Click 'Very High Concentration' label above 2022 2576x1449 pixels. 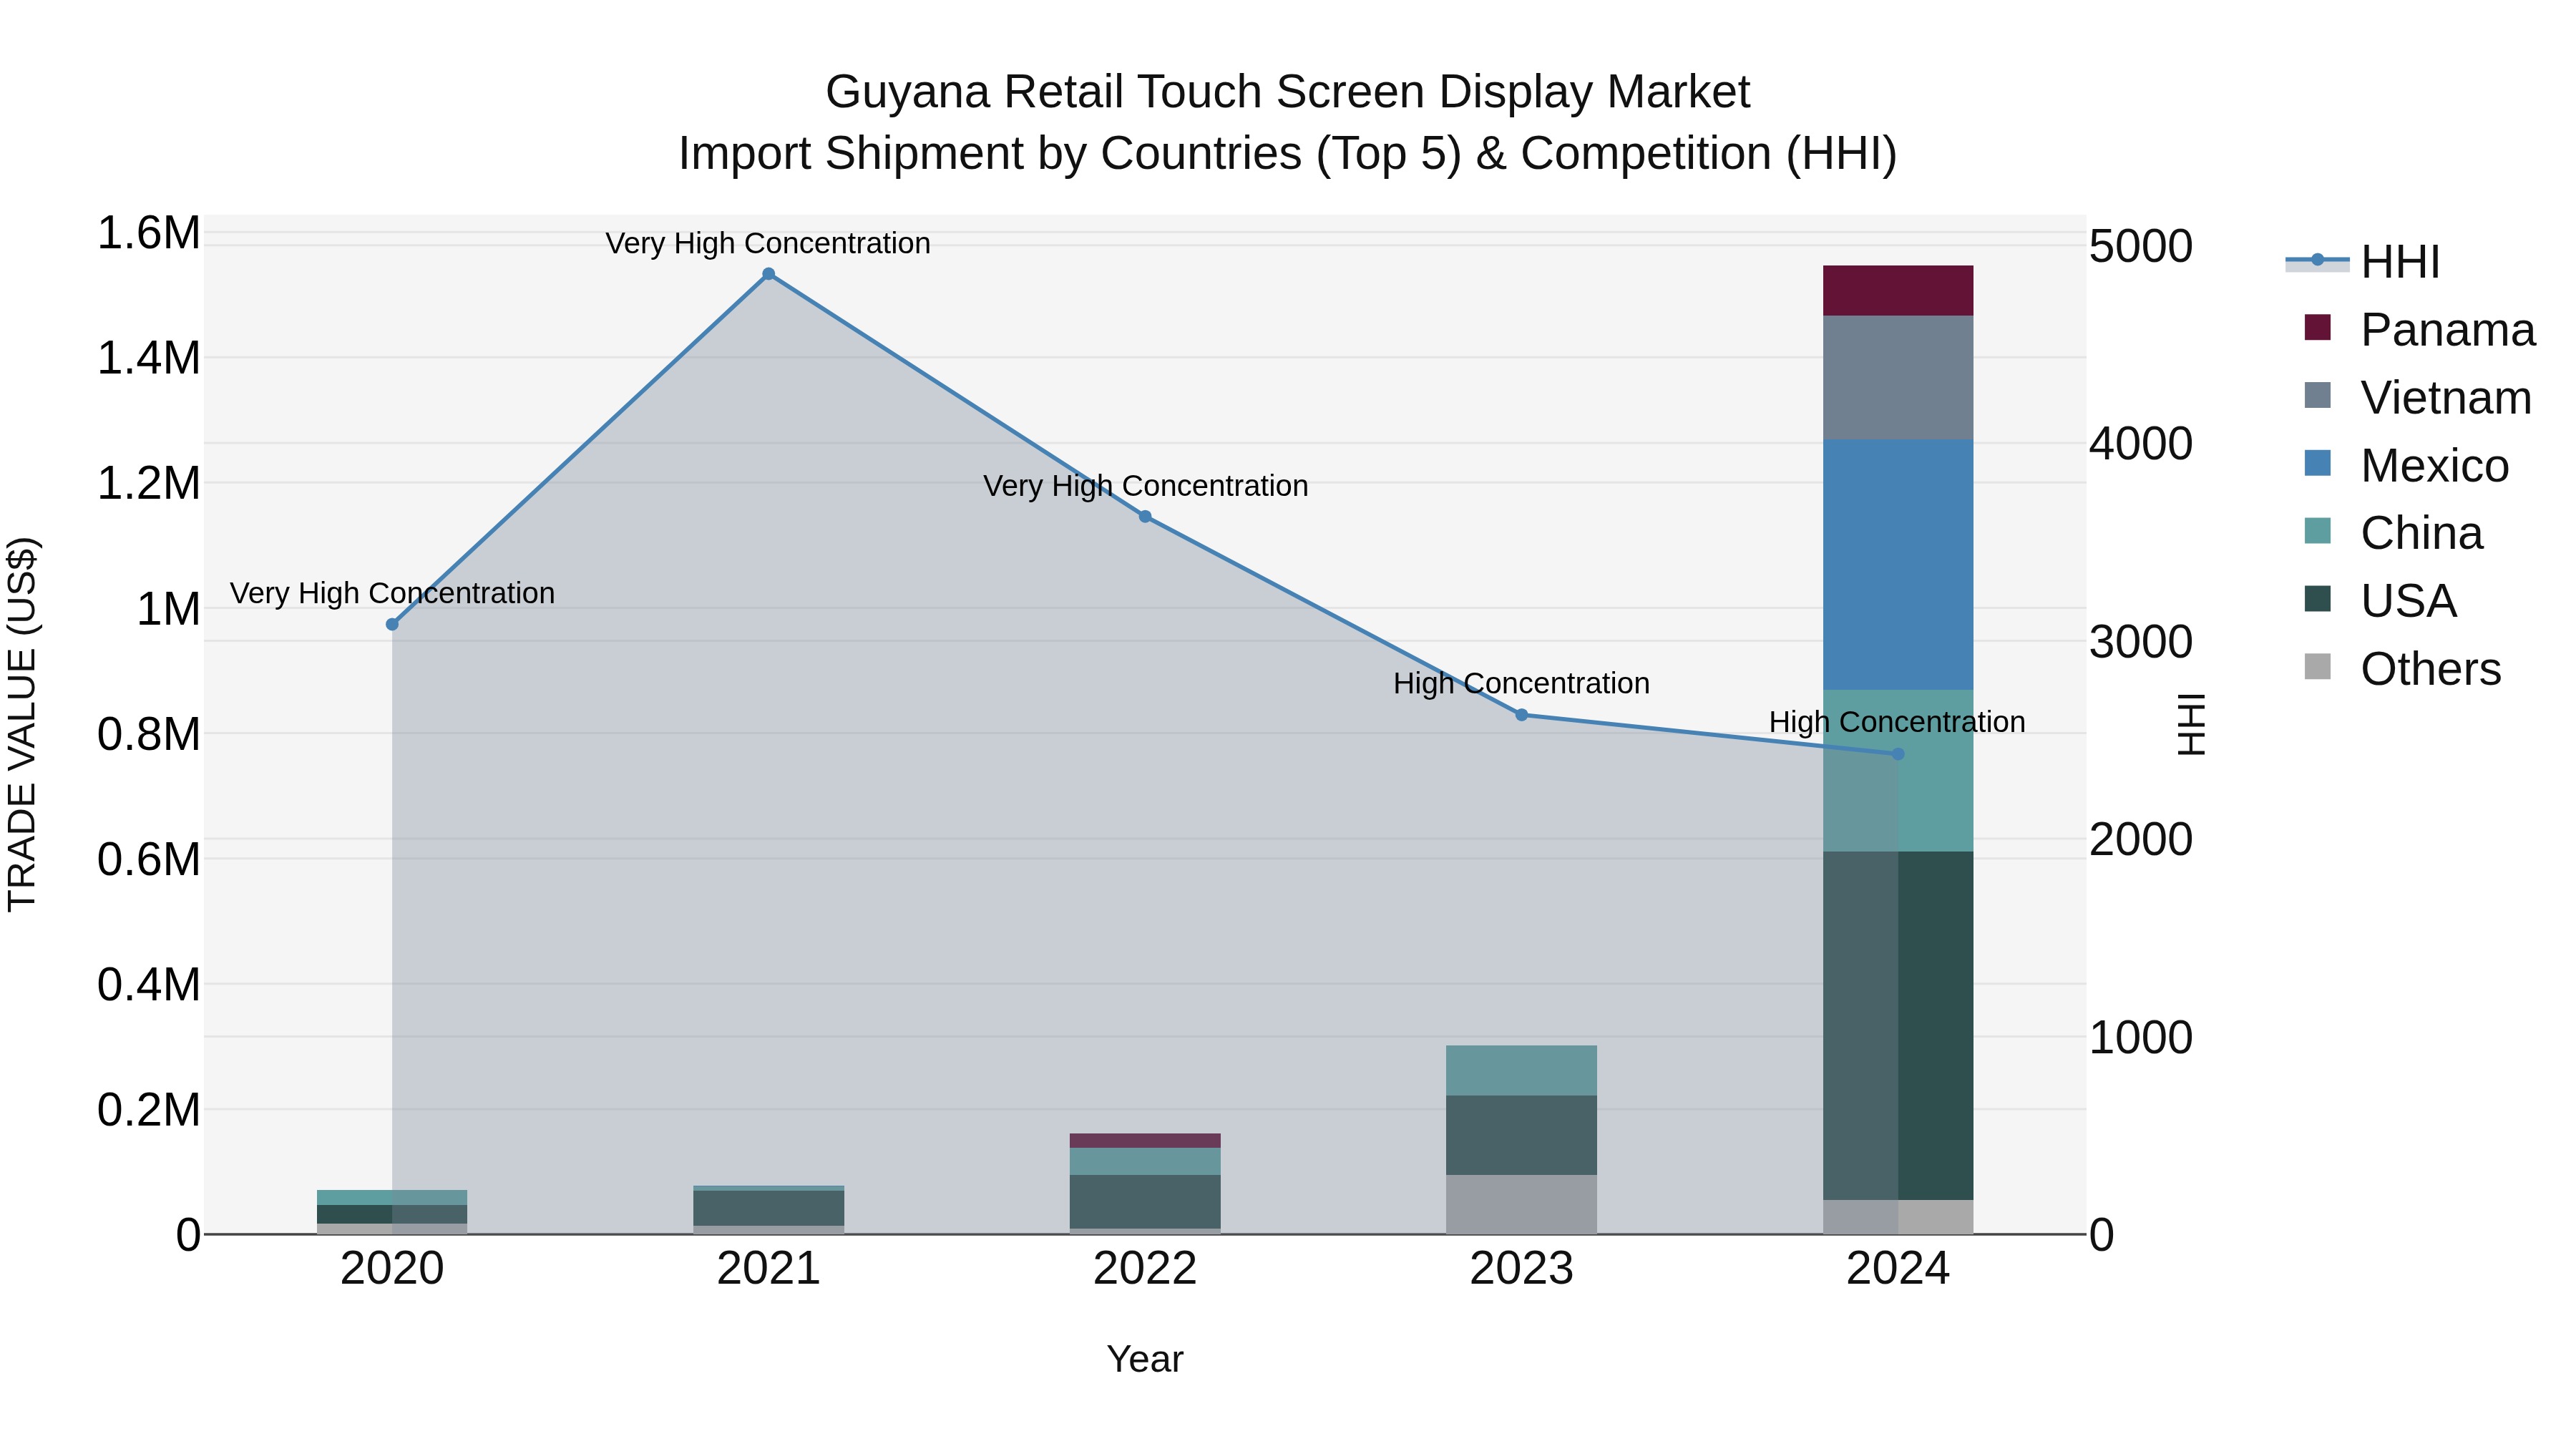pyautogui.click(x=1145, y=486)
